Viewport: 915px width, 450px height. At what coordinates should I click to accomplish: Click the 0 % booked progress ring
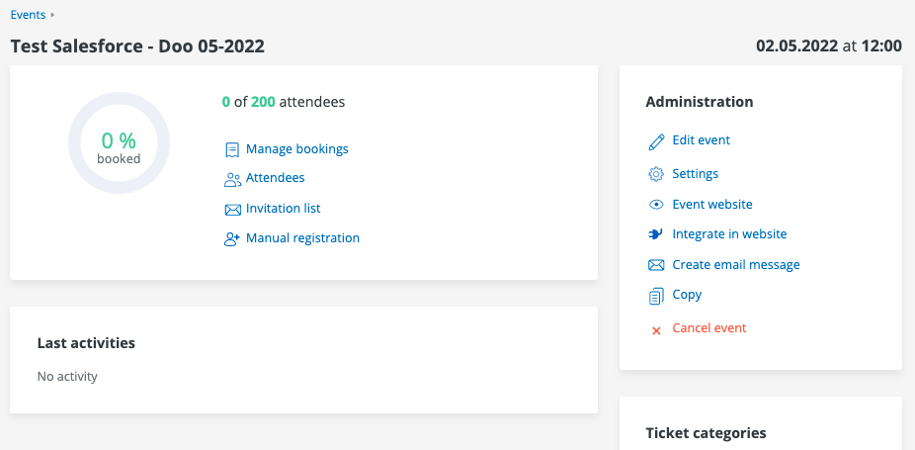(x=119, y=143)
